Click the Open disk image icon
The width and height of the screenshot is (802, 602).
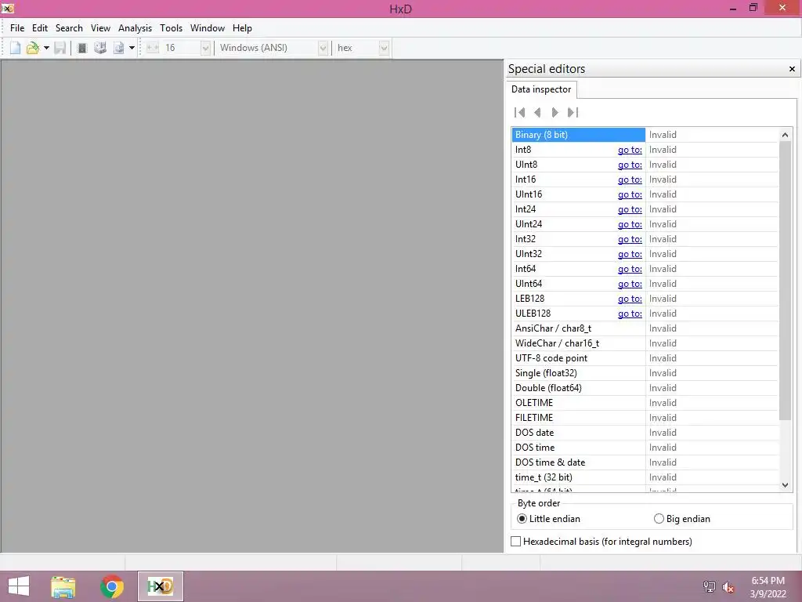point(119,48)
